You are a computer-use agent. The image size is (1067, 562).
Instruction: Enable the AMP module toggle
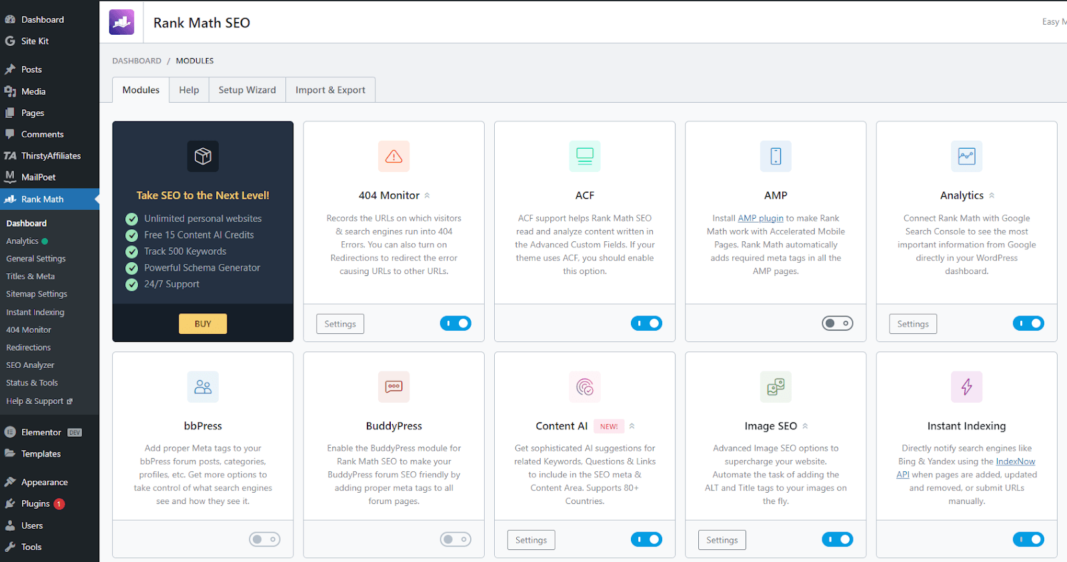(x=838, y=323)
